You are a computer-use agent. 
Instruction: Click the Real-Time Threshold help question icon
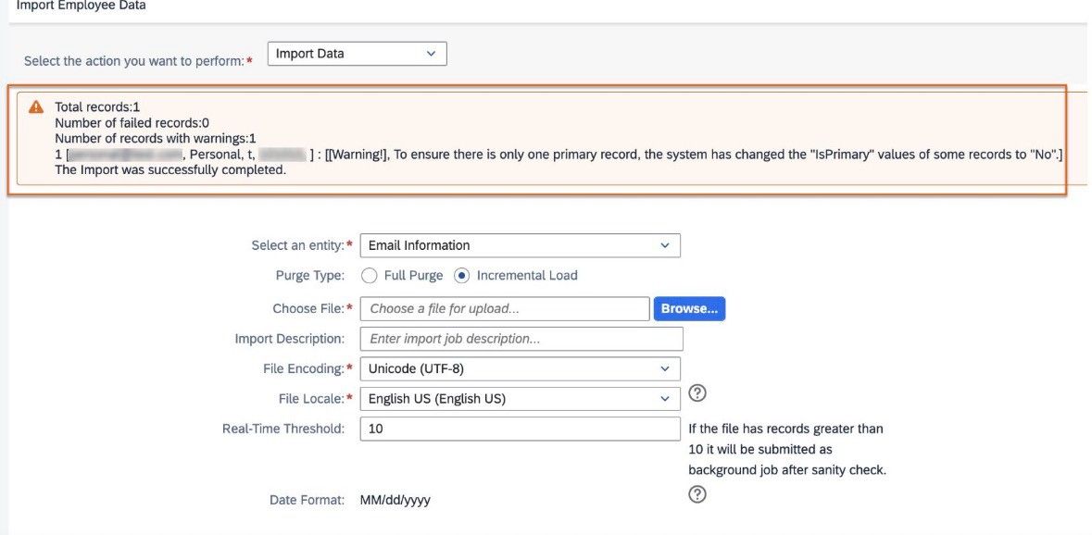[x=697, y=494]
